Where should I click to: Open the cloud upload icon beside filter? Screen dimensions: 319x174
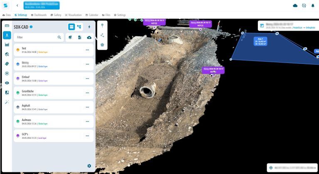(89, 37)
